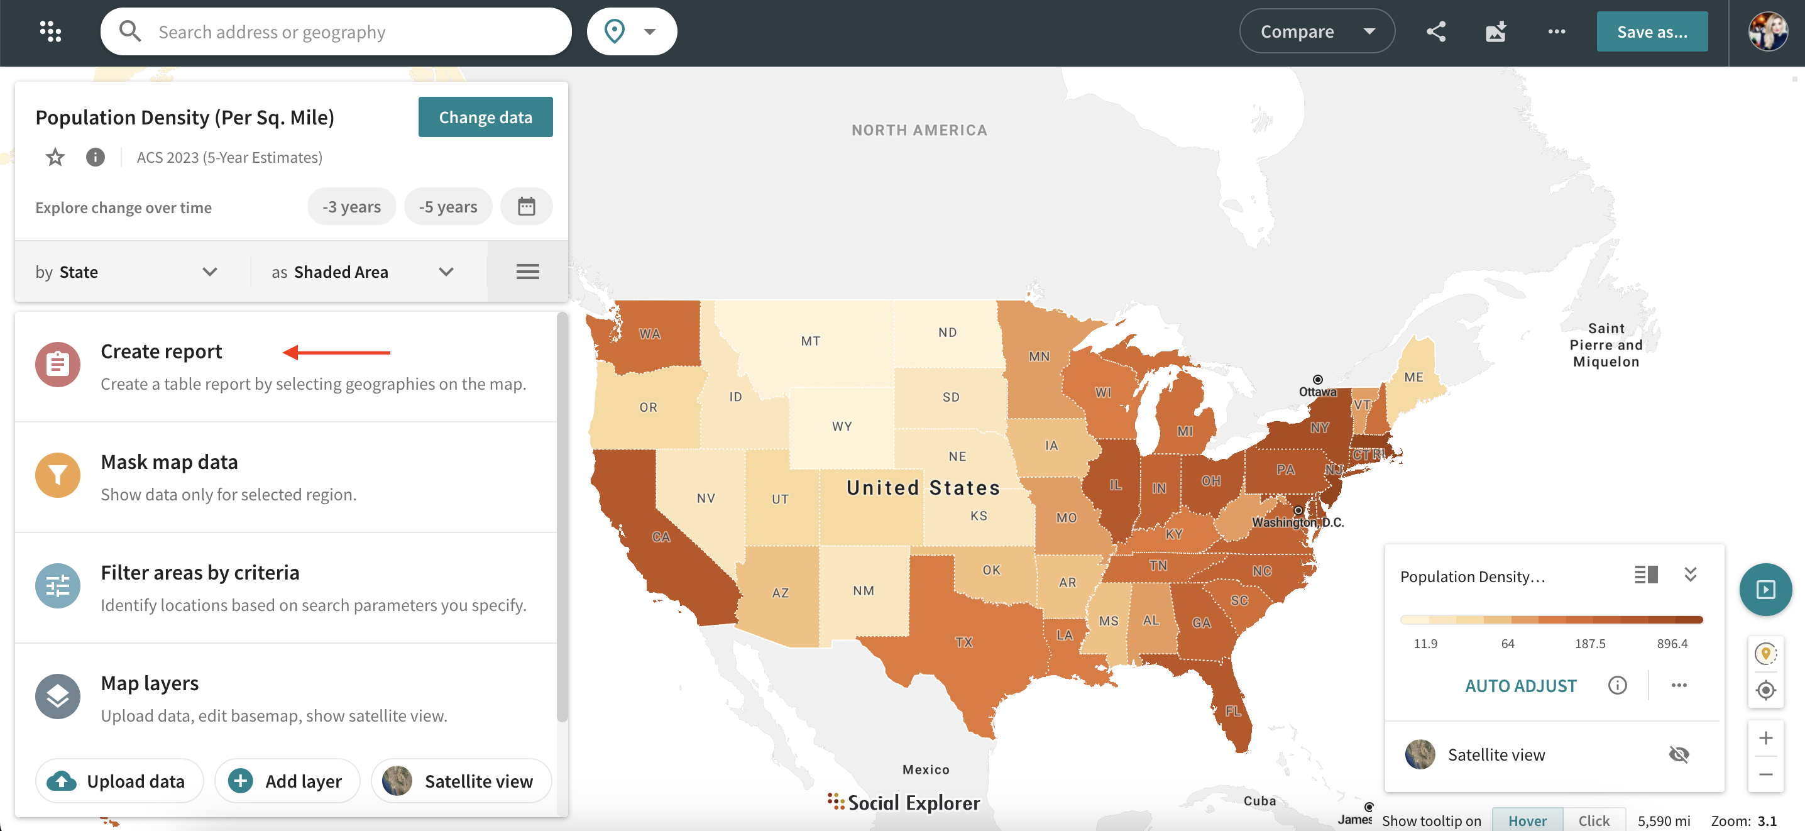The image size is (1805, 831).
Task: Expand the Compare dropdown
Action: tap(1317, 31)
